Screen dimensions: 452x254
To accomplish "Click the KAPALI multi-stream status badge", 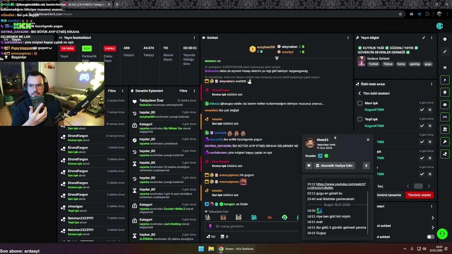I will (110, 49).
